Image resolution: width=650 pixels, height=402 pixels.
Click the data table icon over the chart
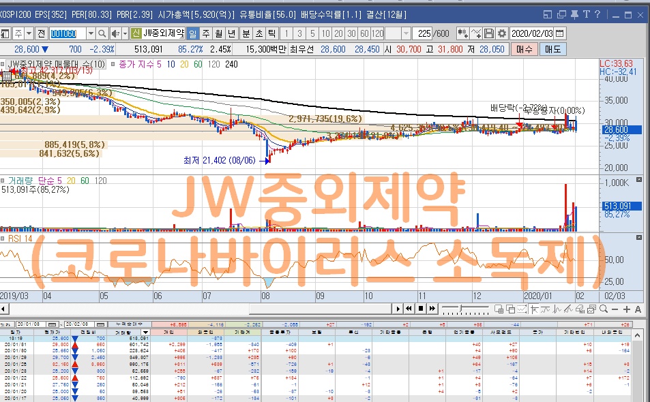pyautogui.click(x=7, y=76)
